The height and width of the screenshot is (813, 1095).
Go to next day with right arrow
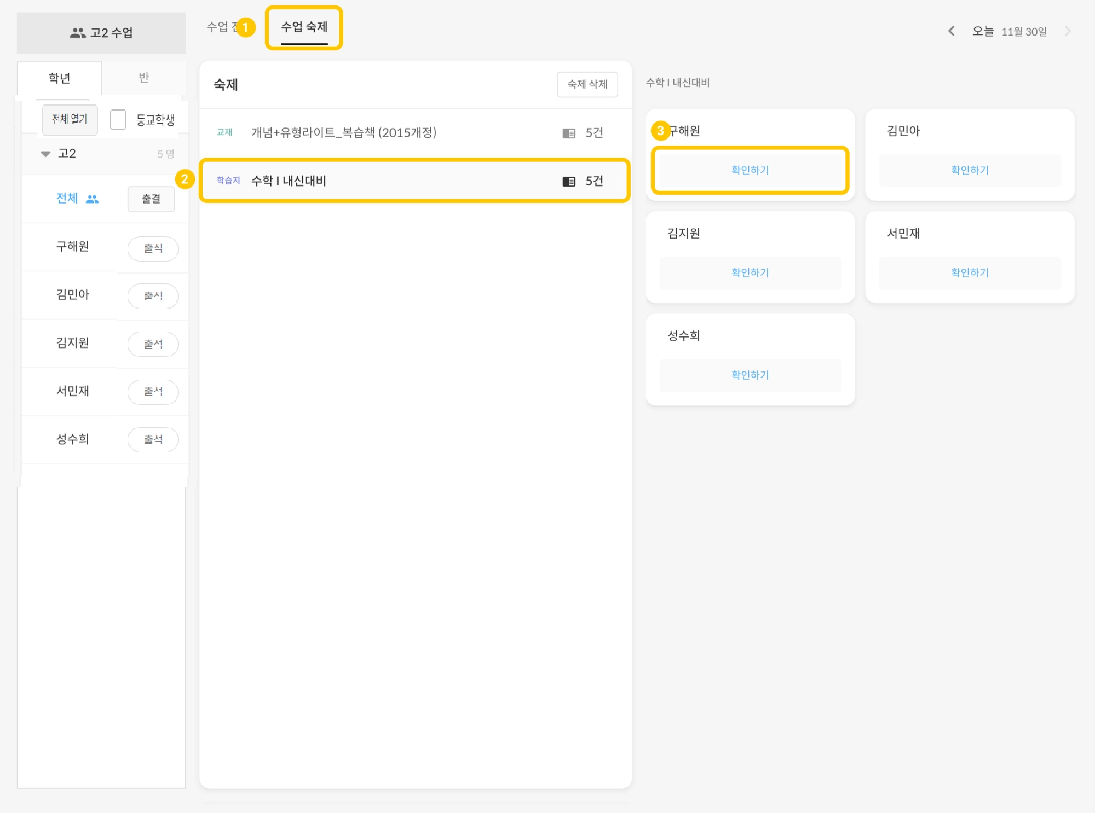(x=1067, y=31)
